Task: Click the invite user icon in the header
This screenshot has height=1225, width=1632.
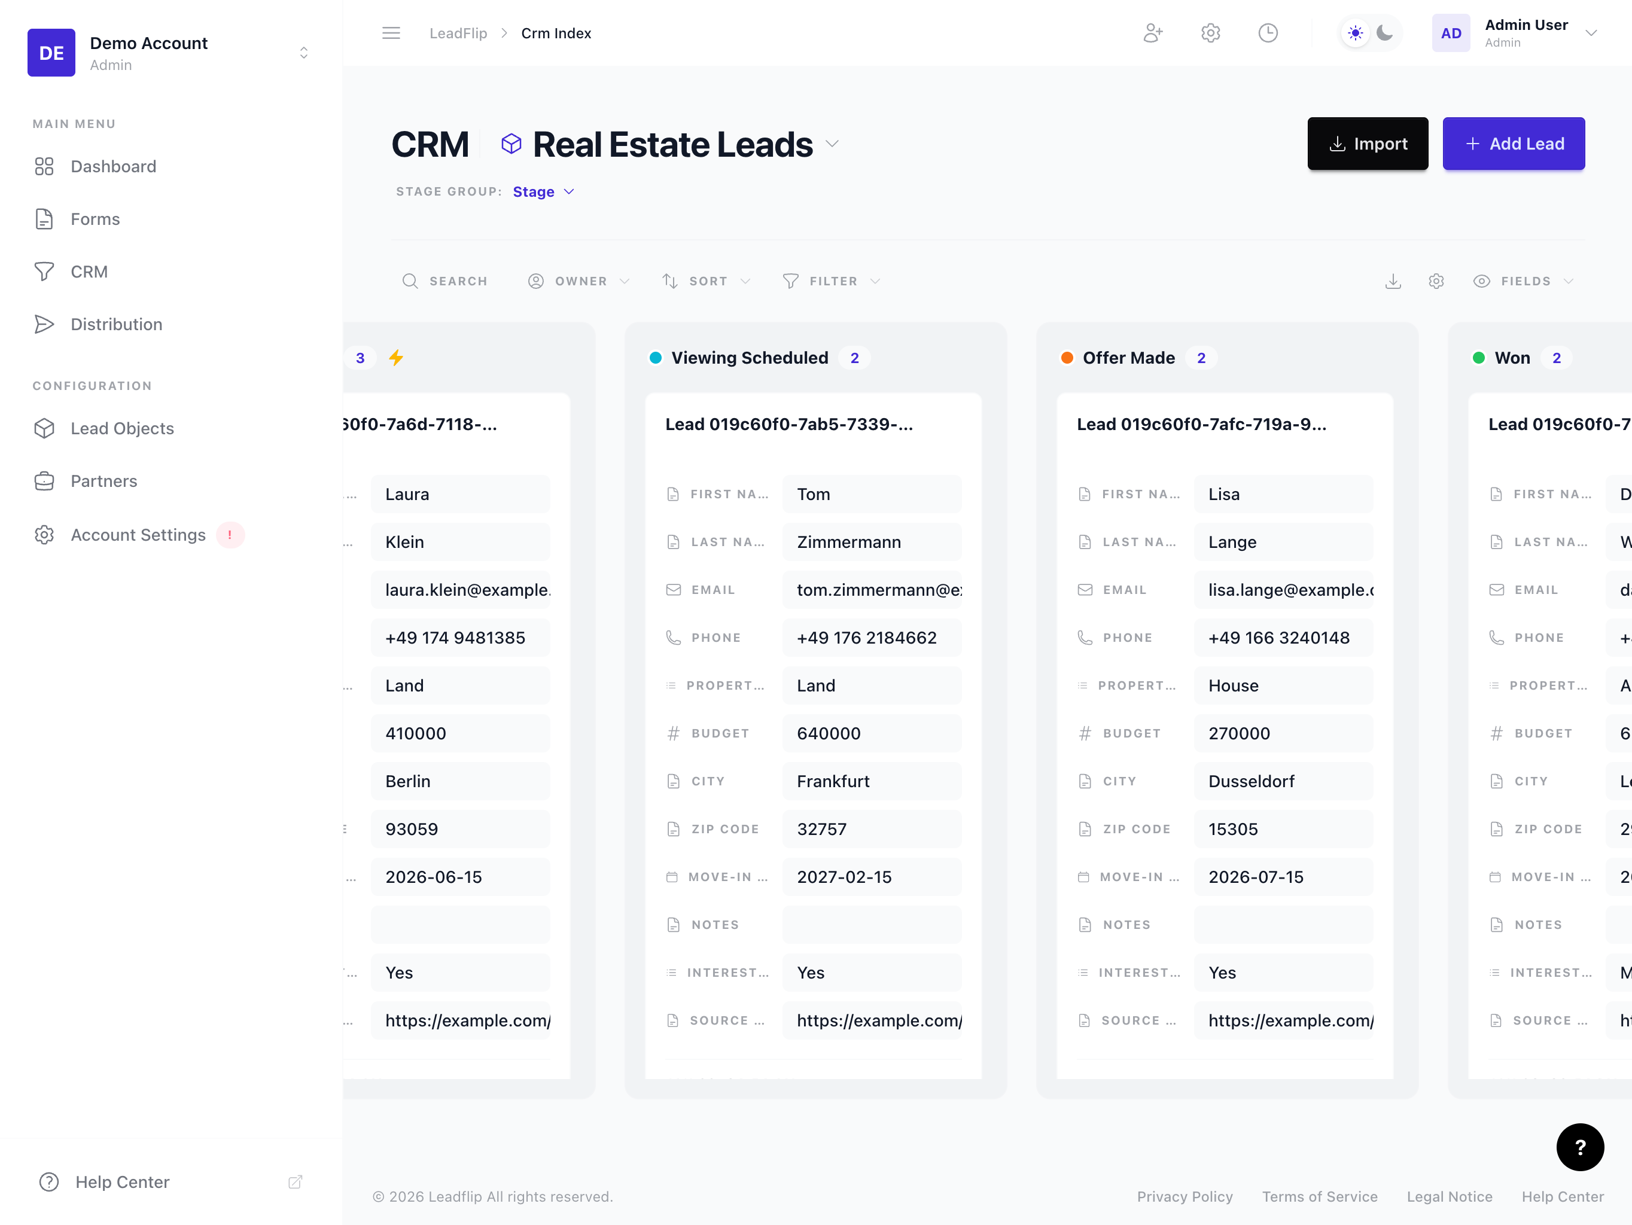Action: tap(1153, 32)
